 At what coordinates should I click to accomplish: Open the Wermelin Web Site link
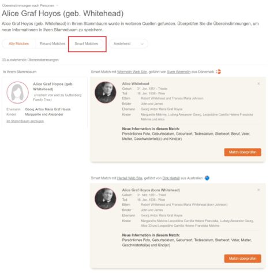tap(132, 72)
